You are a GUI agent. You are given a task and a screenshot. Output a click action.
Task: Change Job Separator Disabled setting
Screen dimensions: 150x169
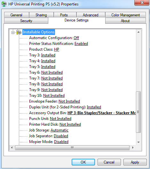tap(61, 136)
